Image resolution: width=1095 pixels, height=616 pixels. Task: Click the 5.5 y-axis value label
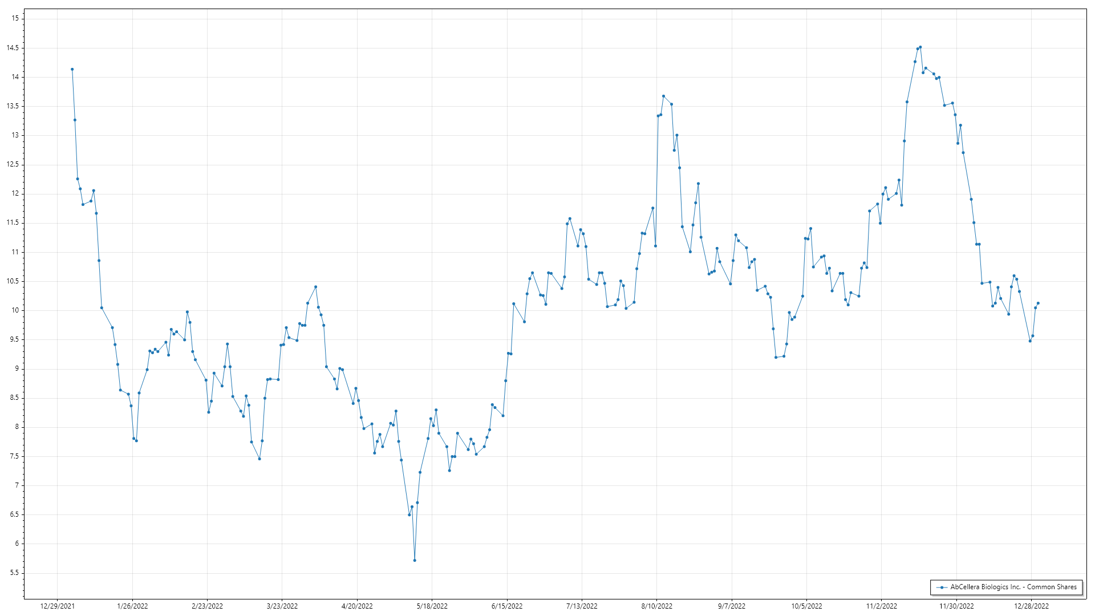pos(14,573)
